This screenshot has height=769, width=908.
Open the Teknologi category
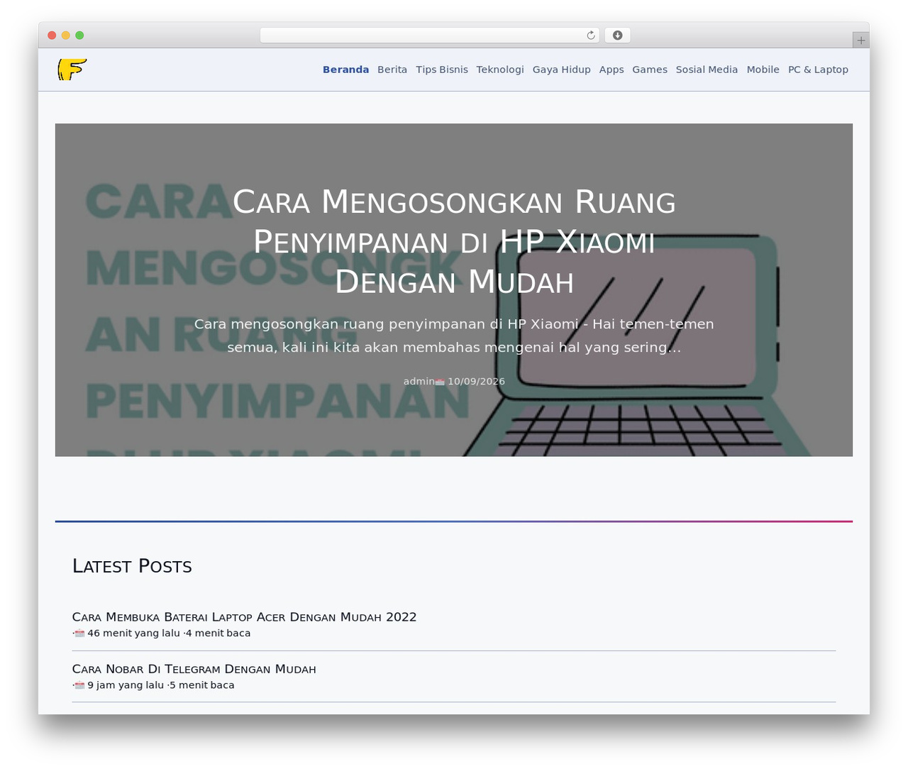pyautogui.click(x=500, y=70)
